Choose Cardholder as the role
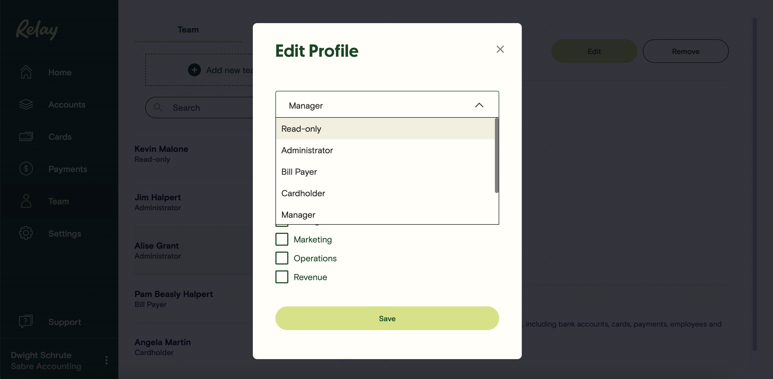The height and width of the screenshot is (379, 773). (303, 194)
